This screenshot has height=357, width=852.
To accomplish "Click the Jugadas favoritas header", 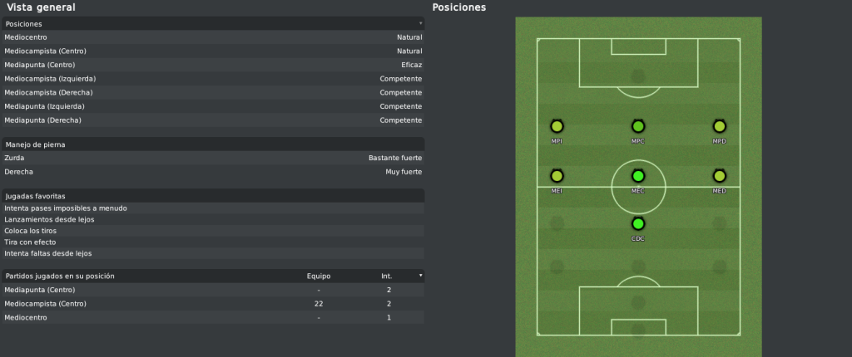I will tap(213, 196).
